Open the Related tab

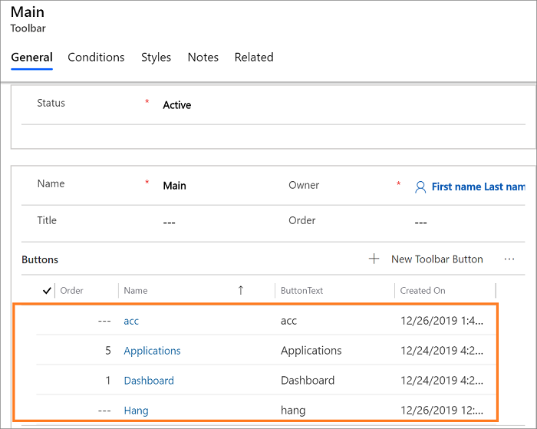pos(254,58)
